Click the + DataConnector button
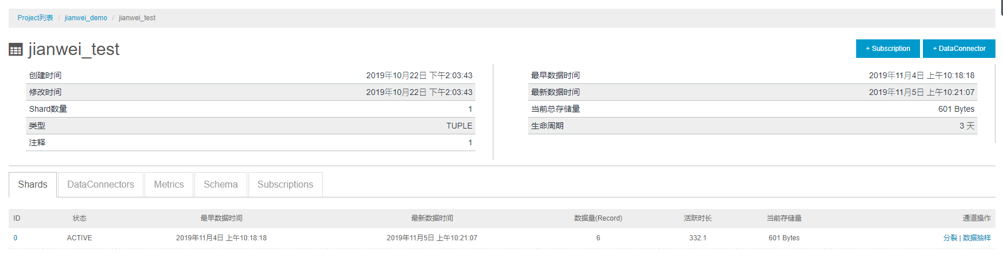1003x260 pixels. [x=959, y=49]
